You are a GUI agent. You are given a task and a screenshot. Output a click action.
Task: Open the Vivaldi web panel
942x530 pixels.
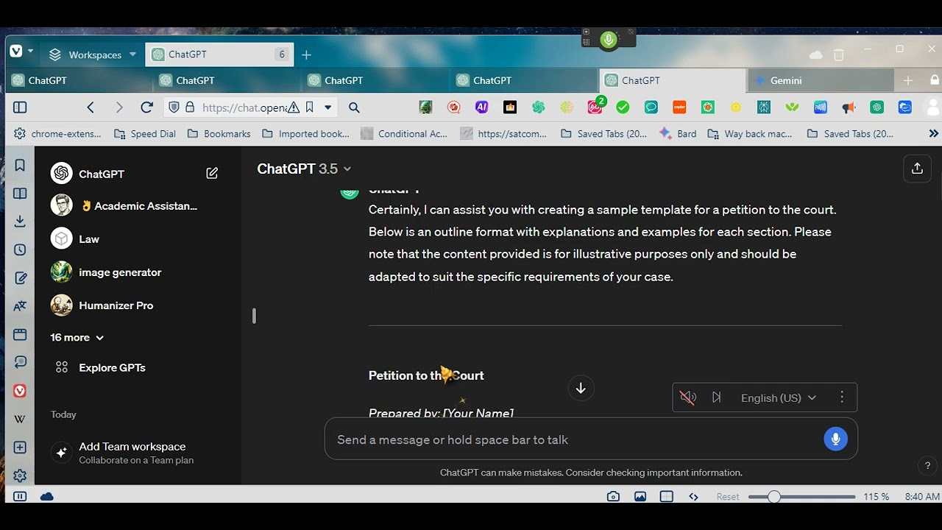pos(20,391)
